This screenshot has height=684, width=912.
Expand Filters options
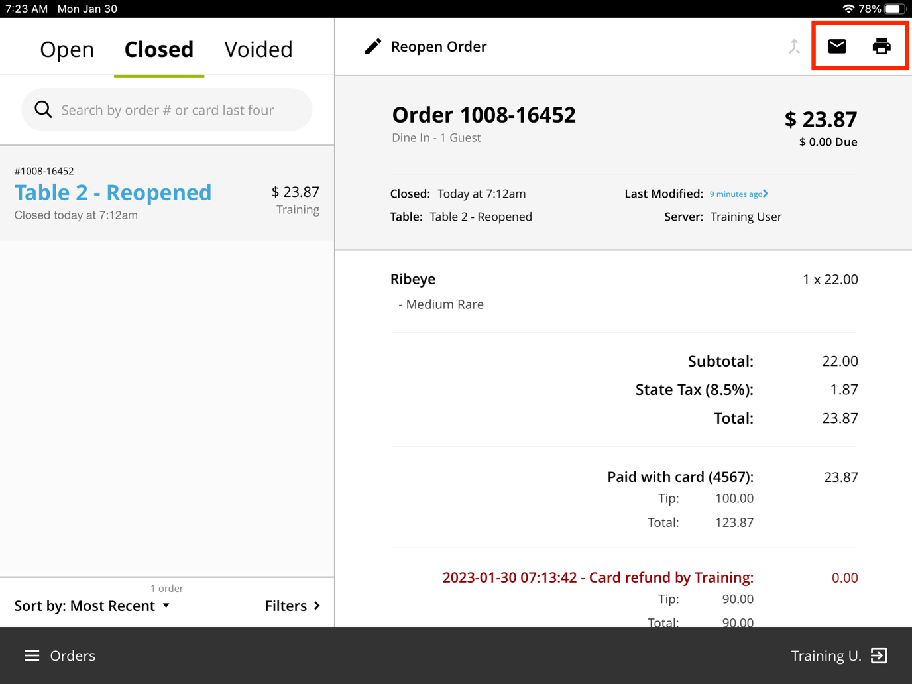pos(292,605)
